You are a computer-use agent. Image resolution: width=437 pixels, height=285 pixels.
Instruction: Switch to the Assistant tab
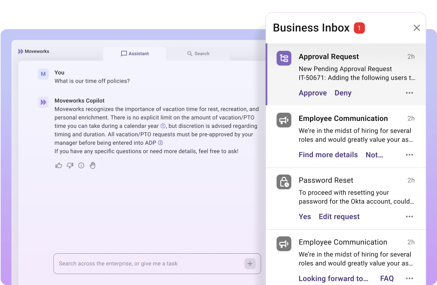click(135, 54)
